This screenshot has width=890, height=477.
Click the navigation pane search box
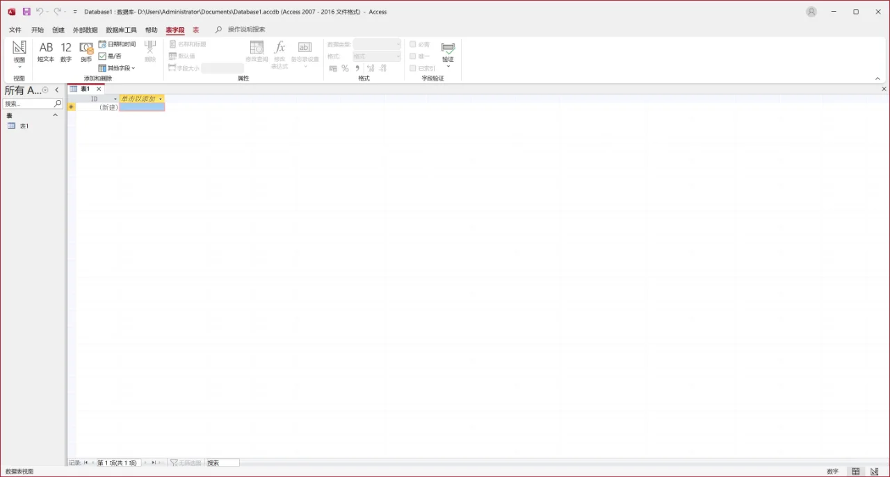click(x=29, y=103)
